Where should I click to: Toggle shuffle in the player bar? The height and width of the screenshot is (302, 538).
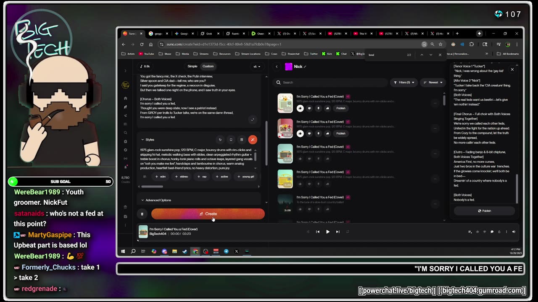308,232
